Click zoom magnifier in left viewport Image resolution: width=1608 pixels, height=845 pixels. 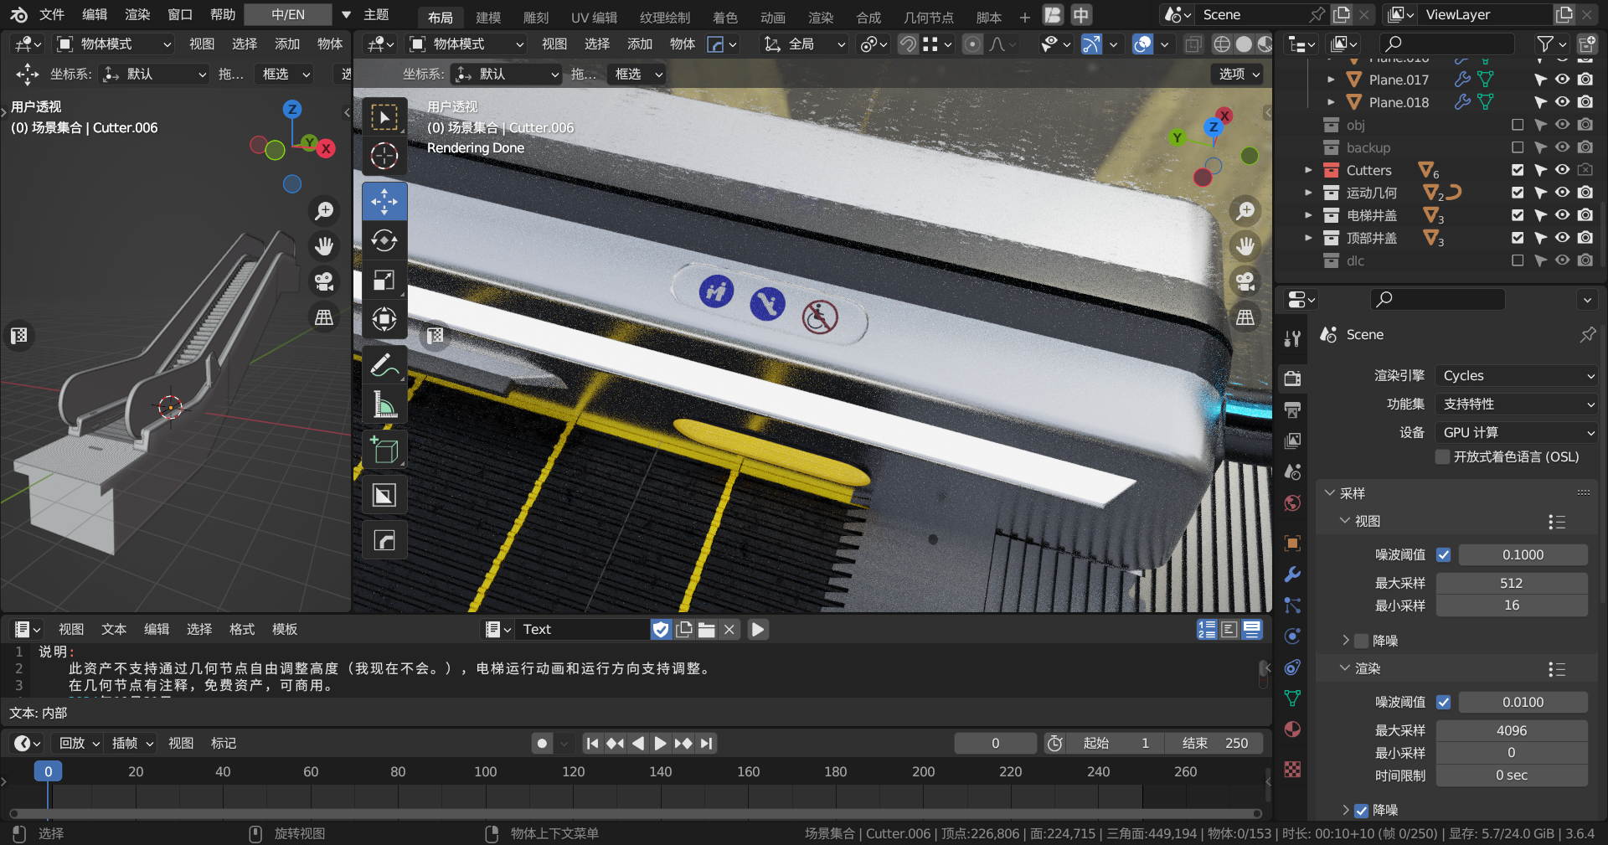[x=324, y=211]
